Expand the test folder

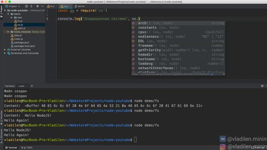point(12,17)
